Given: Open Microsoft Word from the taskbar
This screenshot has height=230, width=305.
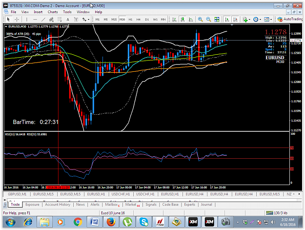Looking at the screenshot, I should [x=94, y=222].
